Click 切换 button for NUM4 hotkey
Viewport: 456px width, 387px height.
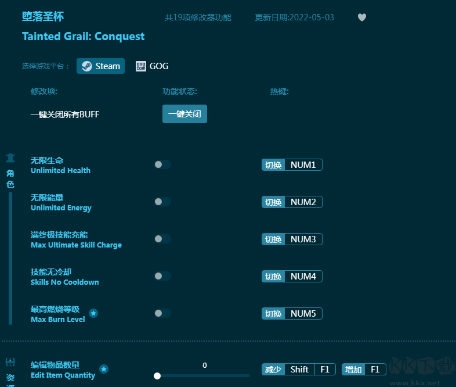(x=273, y=277)
